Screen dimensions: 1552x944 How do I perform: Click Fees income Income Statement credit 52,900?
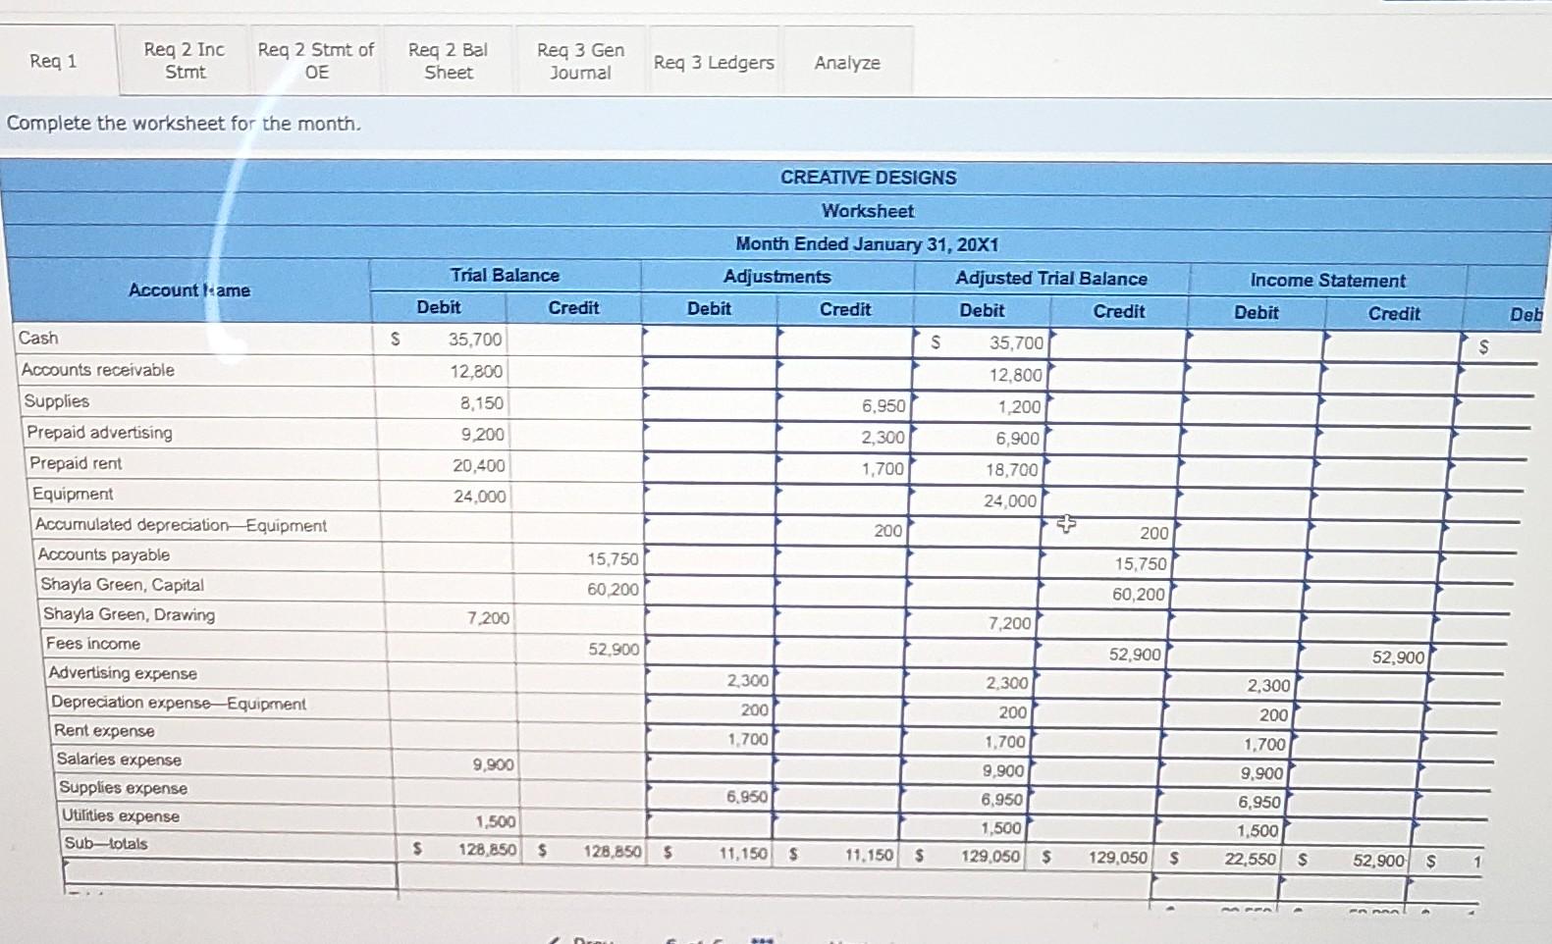tap(1366, 657)
